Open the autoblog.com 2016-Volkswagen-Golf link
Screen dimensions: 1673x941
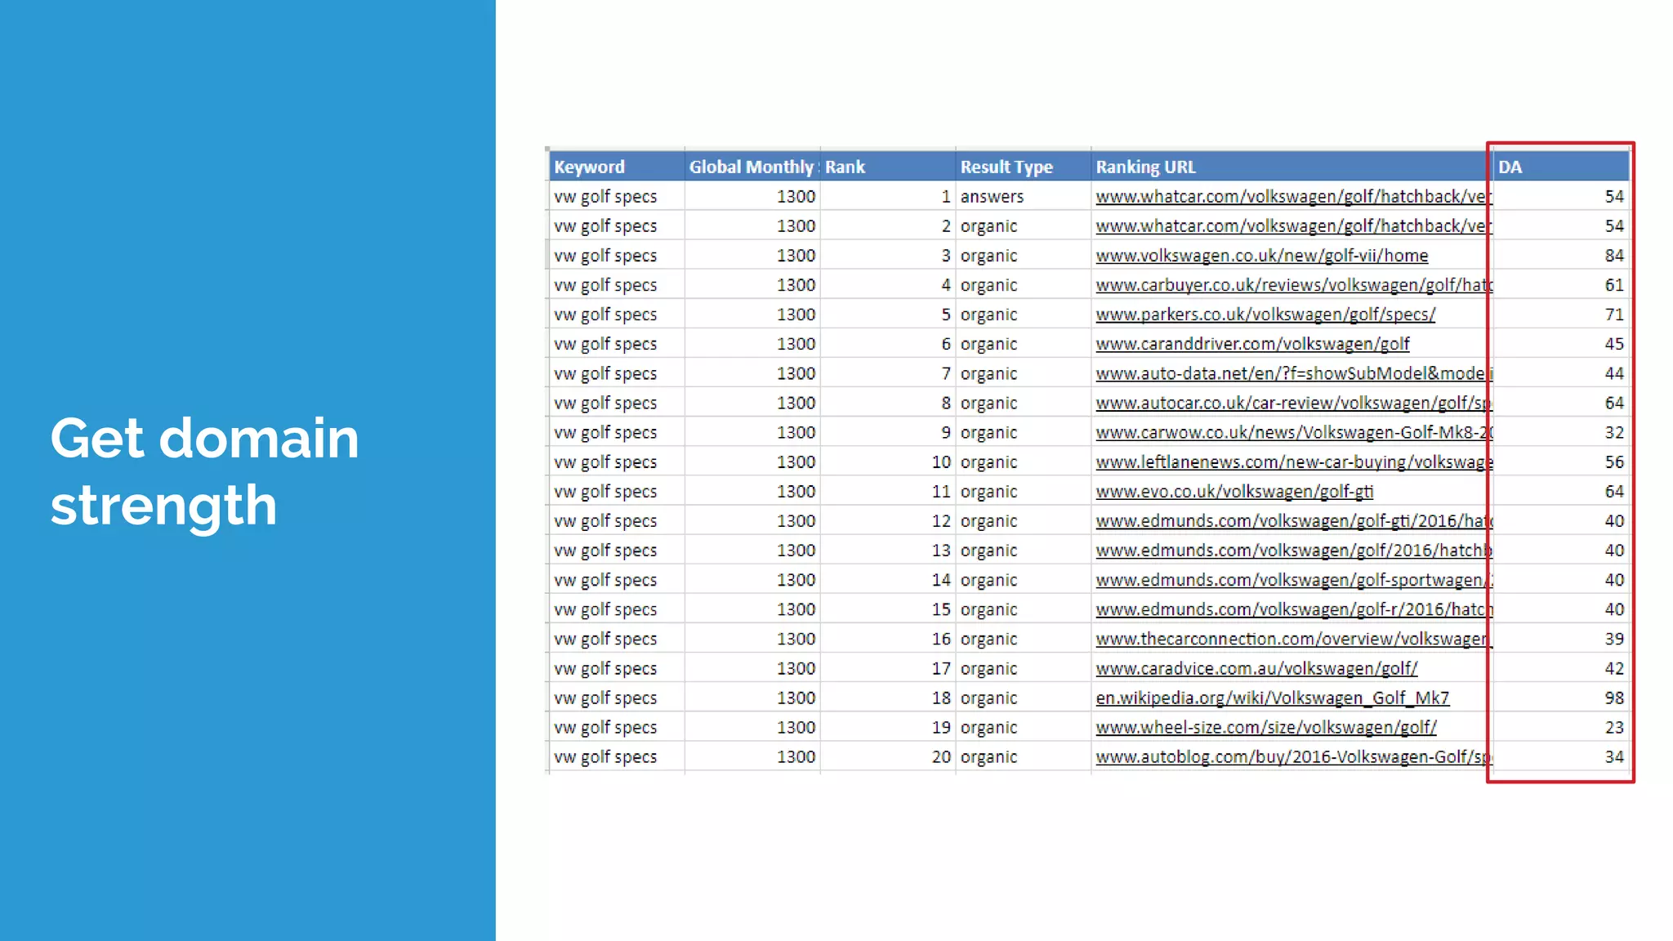click(1294, 757)
